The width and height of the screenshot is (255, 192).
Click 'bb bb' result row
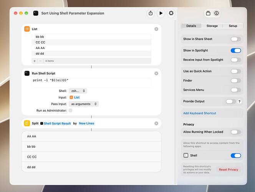coord(91,147)
